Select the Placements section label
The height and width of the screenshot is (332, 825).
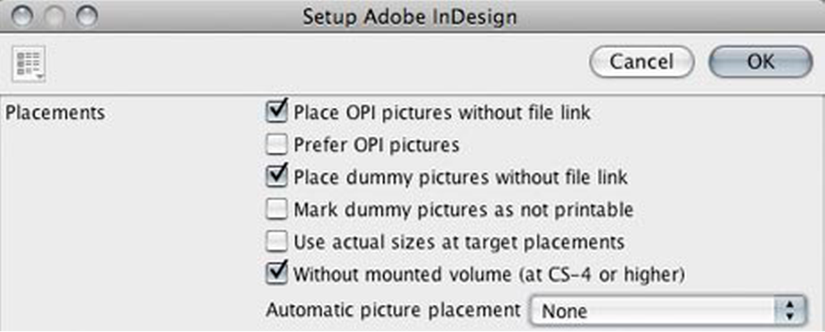click(55, 112)
